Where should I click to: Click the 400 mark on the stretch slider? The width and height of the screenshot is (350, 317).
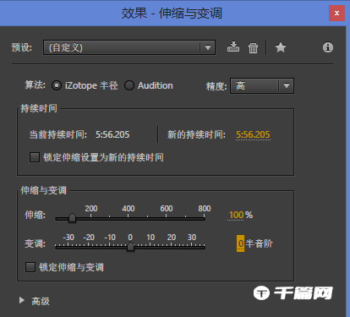128,208
